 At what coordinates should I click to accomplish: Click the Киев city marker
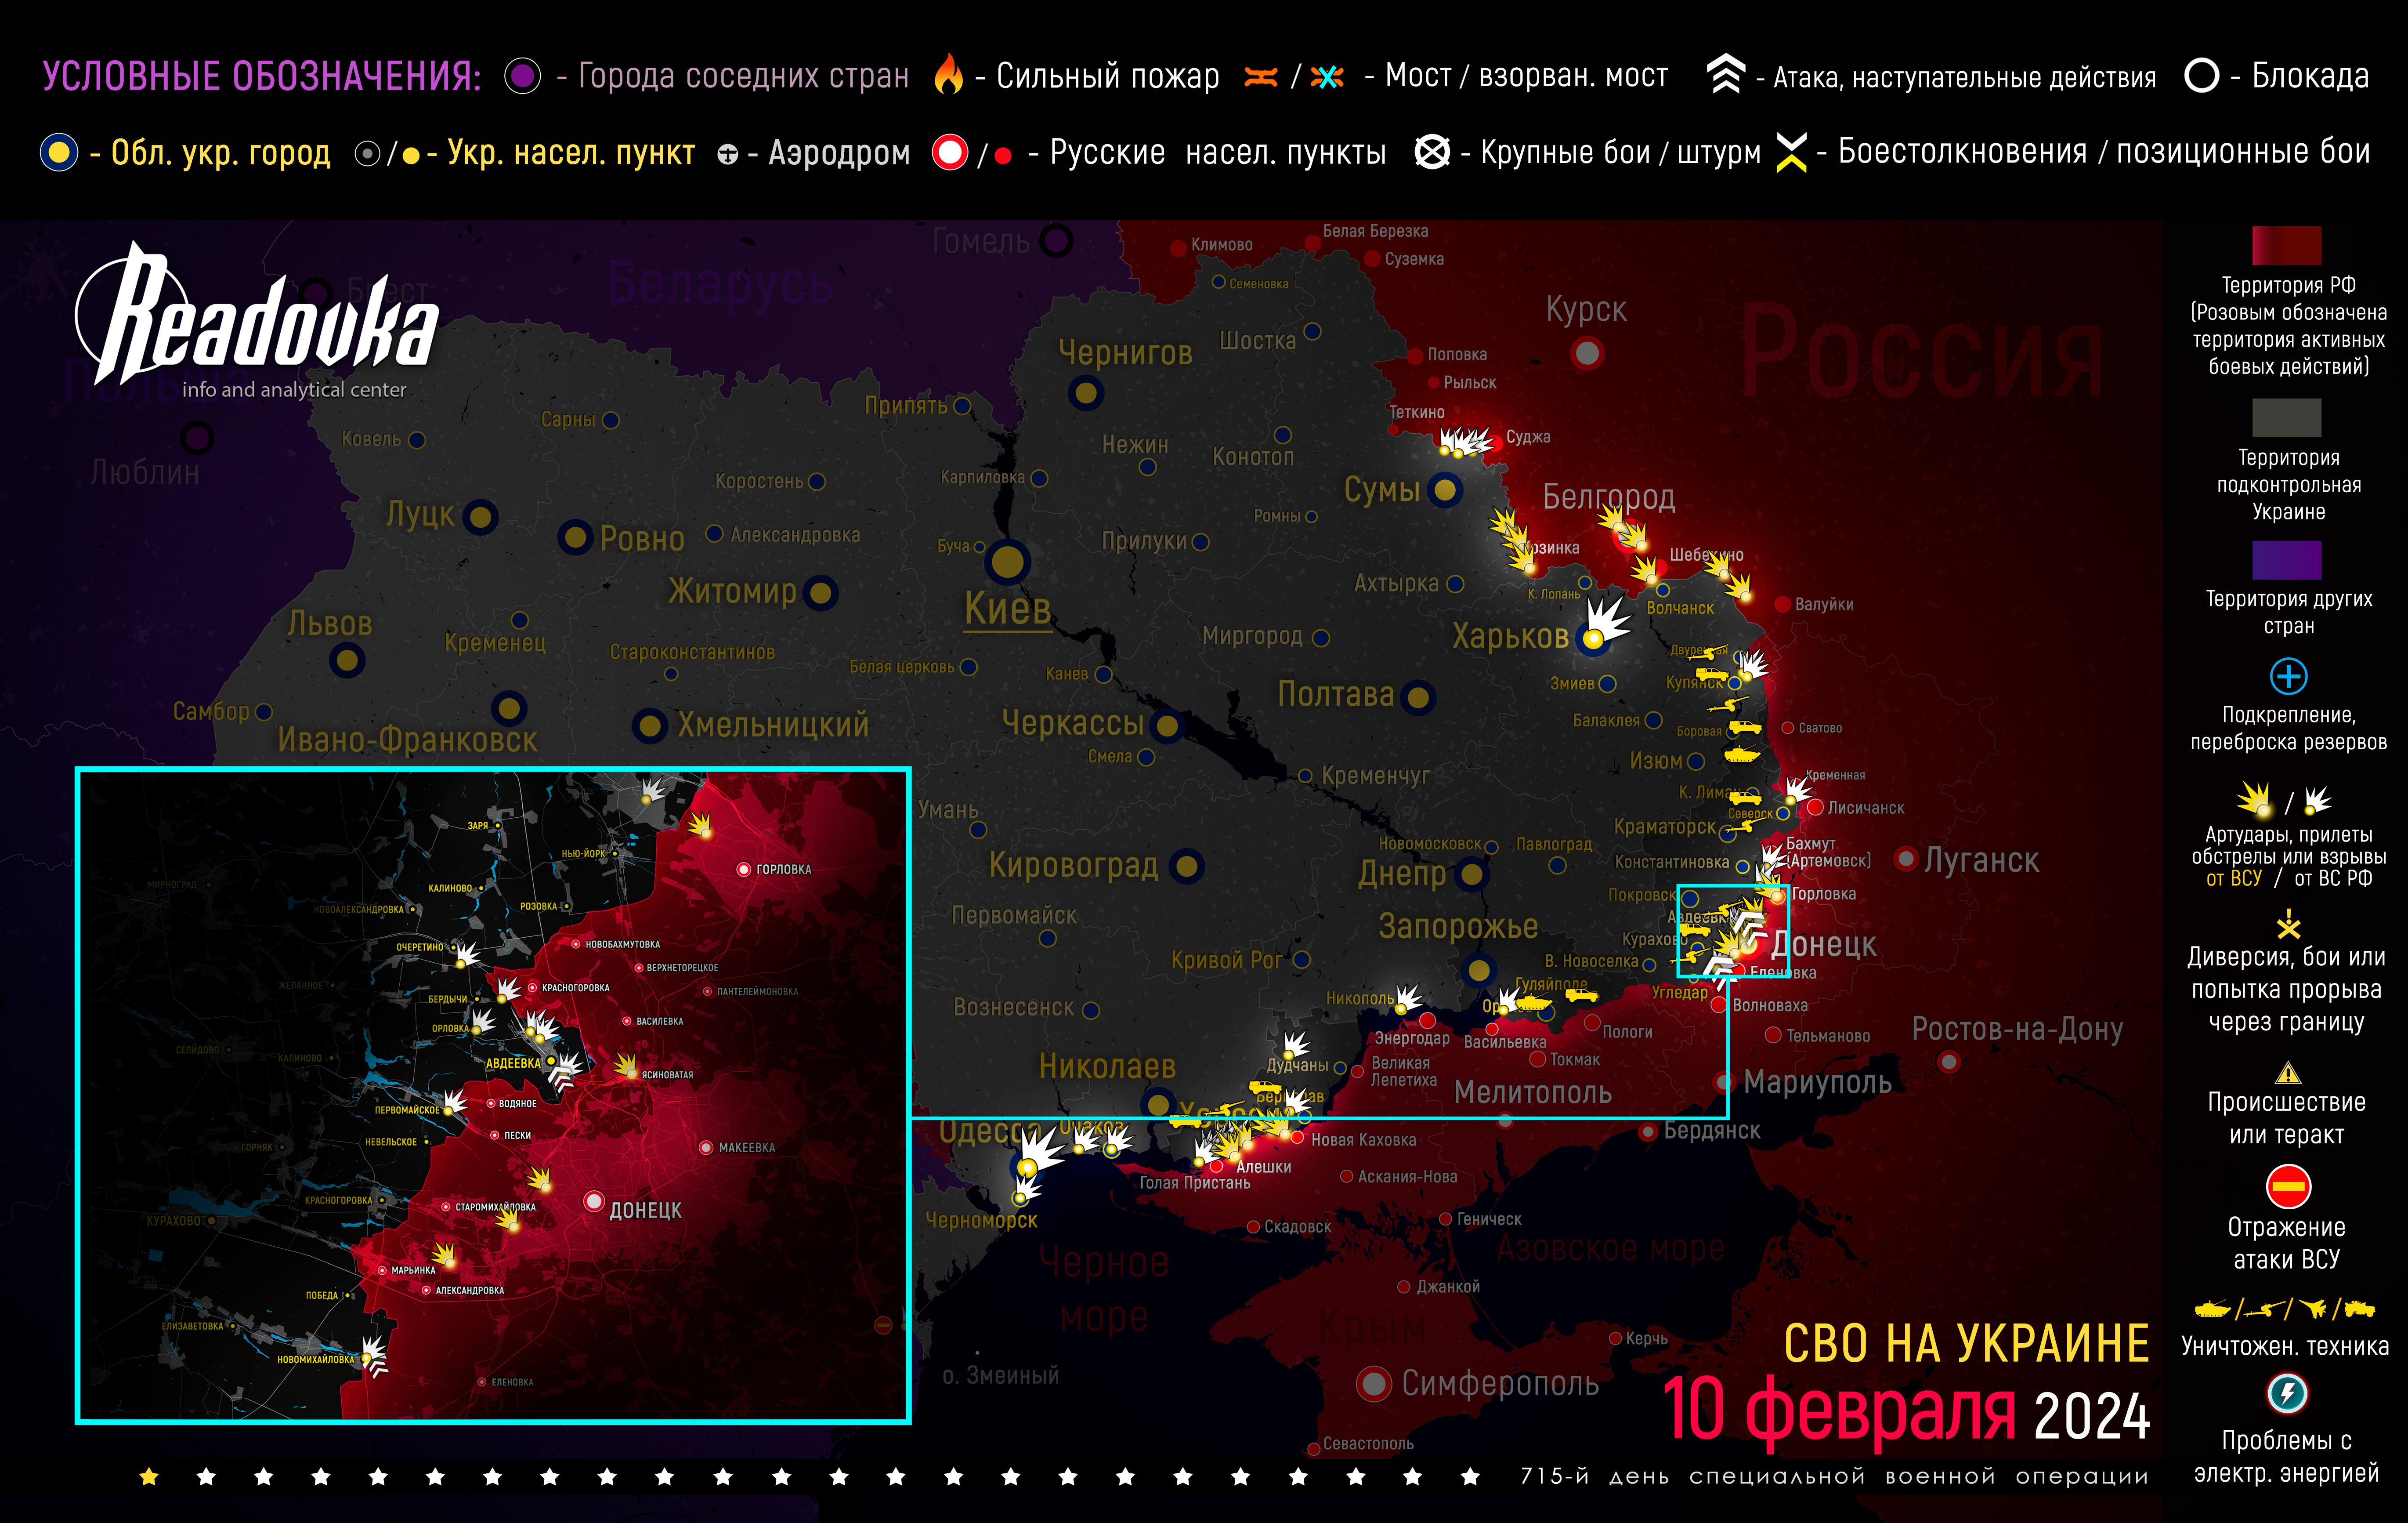[1007, 562]
